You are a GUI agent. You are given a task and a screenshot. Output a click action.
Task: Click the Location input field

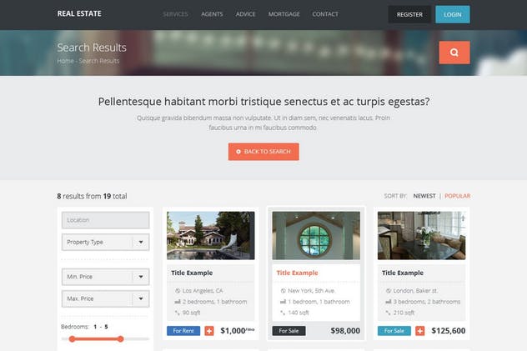(x=106, y=220)
